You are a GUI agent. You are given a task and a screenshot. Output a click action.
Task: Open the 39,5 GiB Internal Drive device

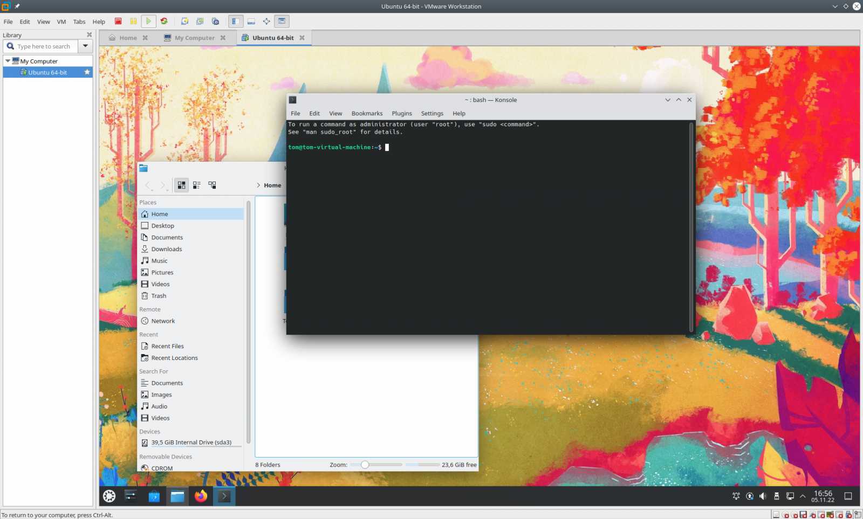191,443
